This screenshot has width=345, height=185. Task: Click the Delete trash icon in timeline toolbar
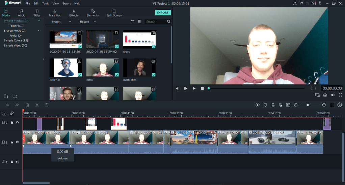27,105
